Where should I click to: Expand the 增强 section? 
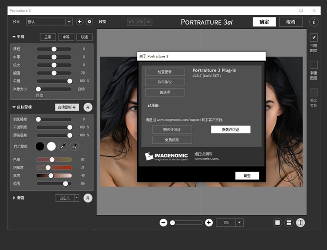coord(14,198)
